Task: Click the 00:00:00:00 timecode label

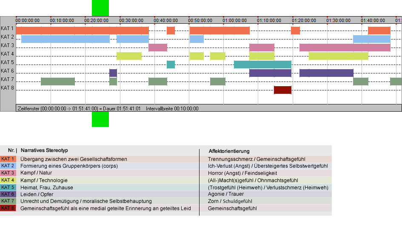Action: tap(27, 20)
